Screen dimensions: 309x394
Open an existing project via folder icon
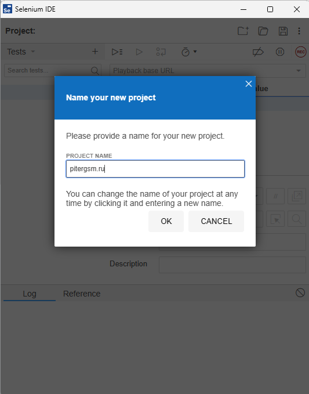click(263, 31)
